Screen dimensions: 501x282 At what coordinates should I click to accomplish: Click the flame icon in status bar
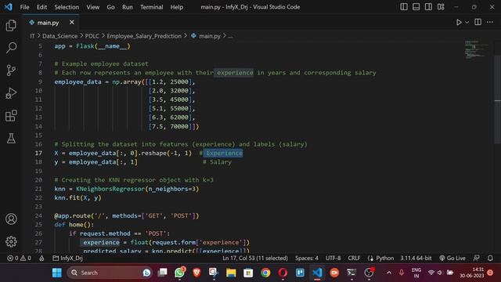click(x=41, y=258)
